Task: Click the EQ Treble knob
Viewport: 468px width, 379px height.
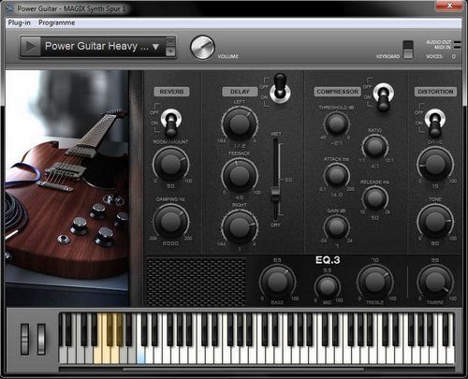Action: [x=374, y=282]
